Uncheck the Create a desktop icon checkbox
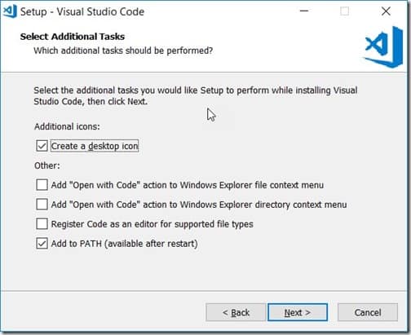The image size is (411, 335). [42, 146]
